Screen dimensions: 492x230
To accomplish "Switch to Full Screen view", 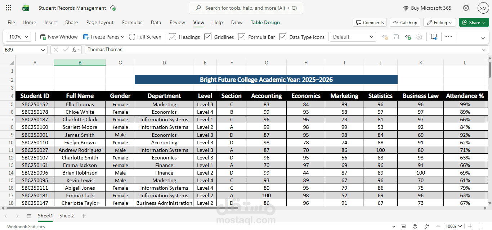I will 145,37.
